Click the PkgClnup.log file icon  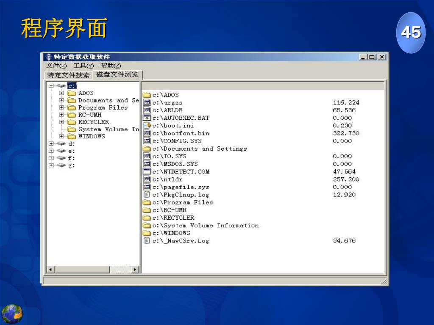147,195
